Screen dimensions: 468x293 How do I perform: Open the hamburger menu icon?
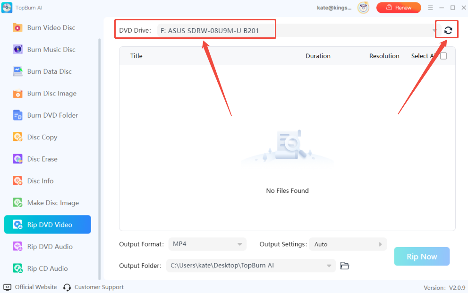point(430,8)
